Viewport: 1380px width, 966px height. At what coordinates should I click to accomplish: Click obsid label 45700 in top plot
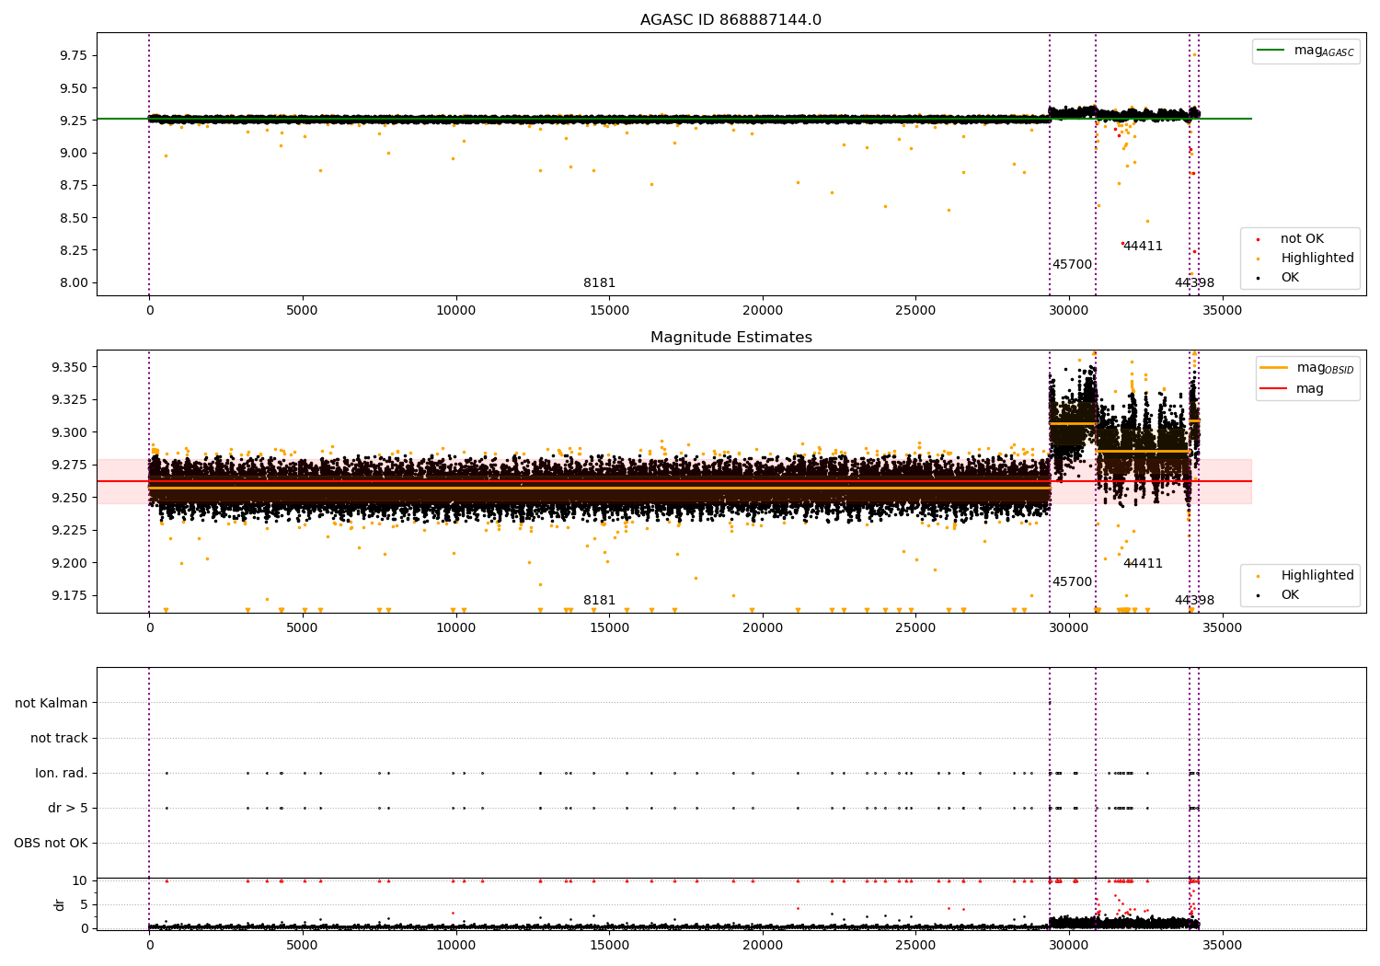1072,265
